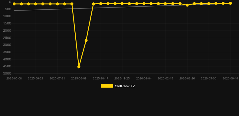The width and height of the screenshot is (239, 116).
Task: Click the data point above 2025-07-31
Action: pyautogui.click(x=57, y=4)
